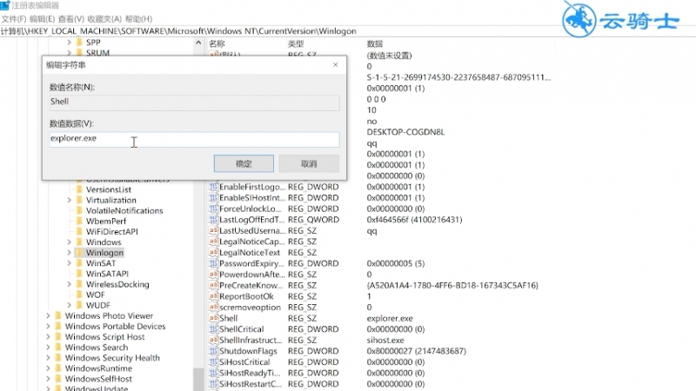Image resolution: width=696 pixels, height=391 pixels.
Task: Click the DESKTOP-COGDN8L data cell
Action: [x=405, y=132]
